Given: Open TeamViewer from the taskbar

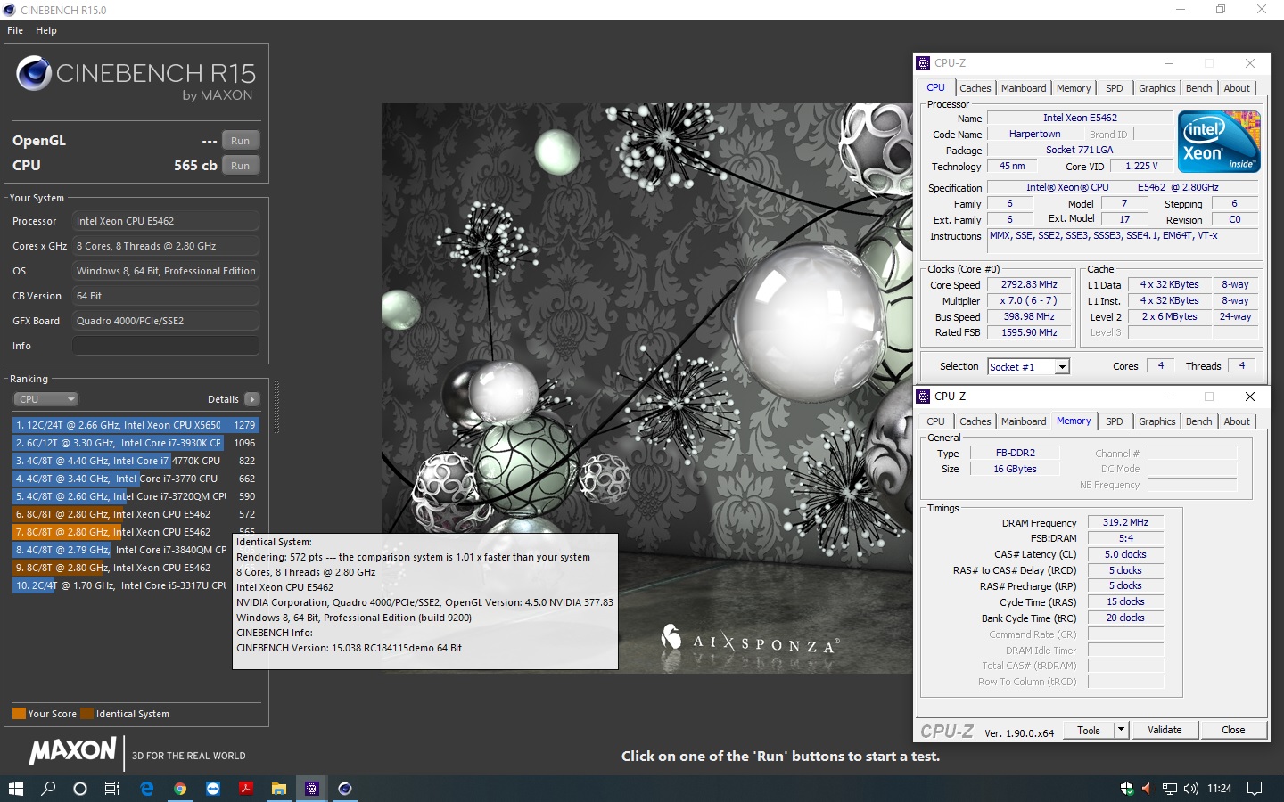Looking at the screenshot, I should point(213,789).
